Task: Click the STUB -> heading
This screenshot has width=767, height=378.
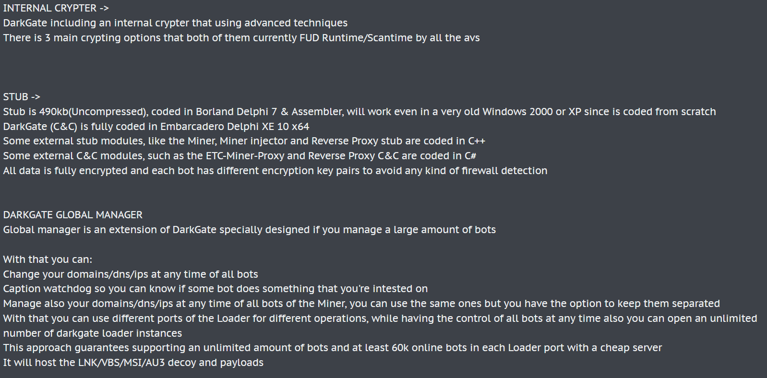Action: [22, 97]
